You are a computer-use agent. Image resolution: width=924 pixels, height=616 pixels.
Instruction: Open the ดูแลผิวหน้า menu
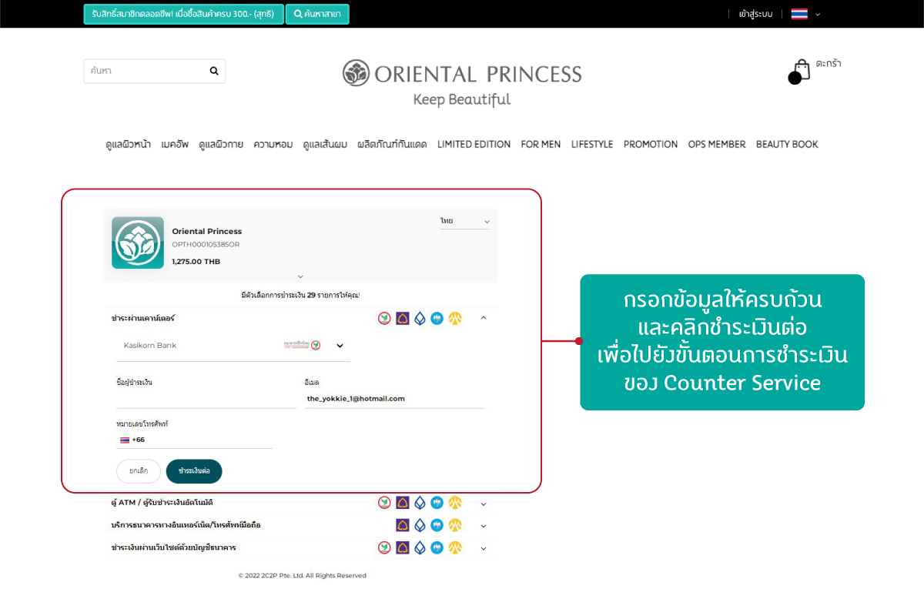[x=128, y=144]
